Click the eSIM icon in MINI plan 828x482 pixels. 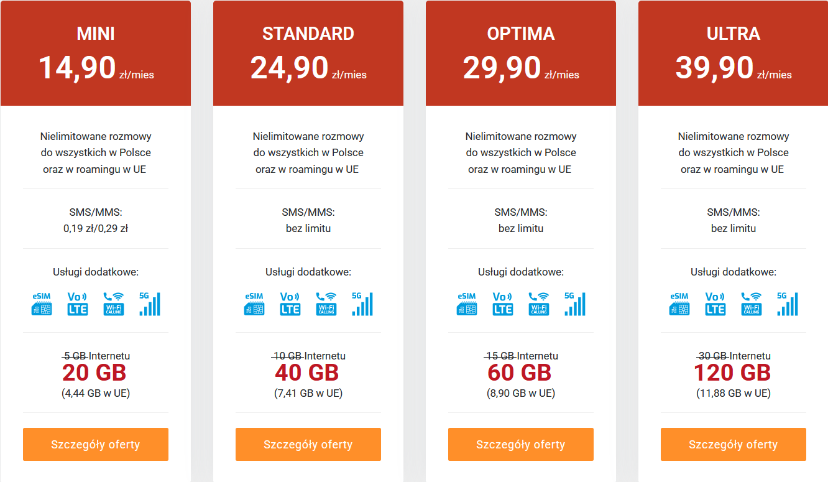pyautogui.click(x=41, y=304)
